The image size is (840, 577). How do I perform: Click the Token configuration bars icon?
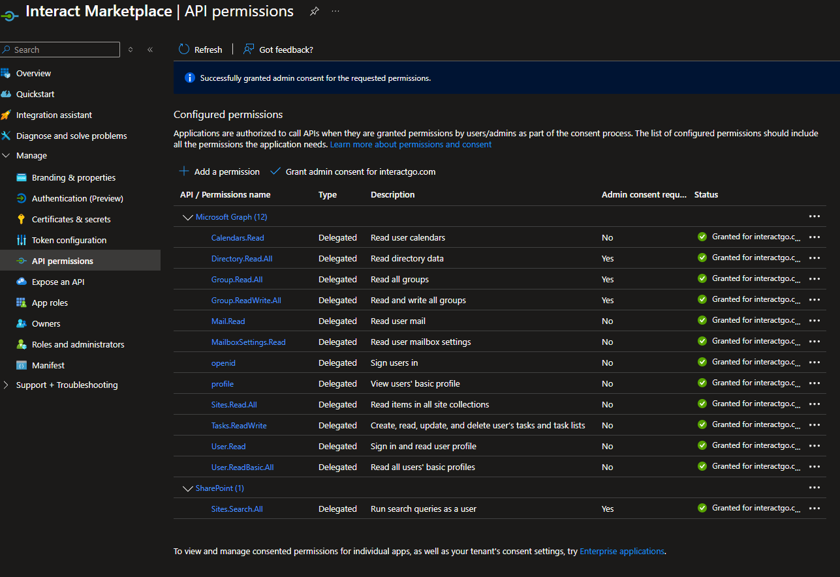[x=21, y=240]
